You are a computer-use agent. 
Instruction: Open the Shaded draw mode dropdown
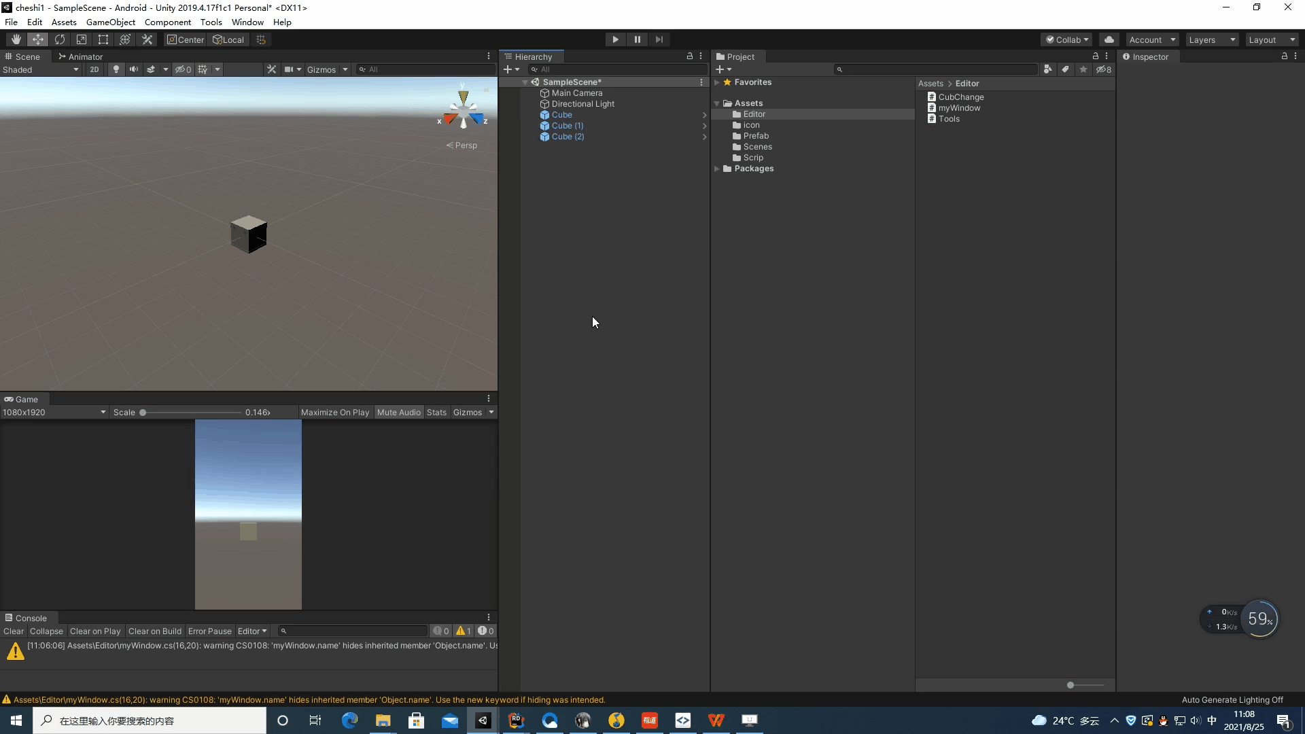click(41, 69)
